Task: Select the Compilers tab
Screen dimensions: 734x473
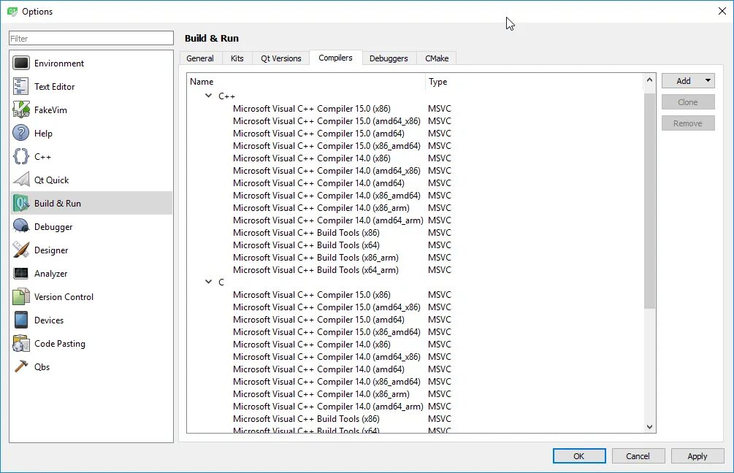Action: tap(336, 58)
